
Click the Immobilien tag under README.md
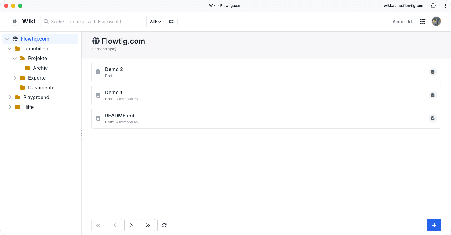(x=128, y=122)
